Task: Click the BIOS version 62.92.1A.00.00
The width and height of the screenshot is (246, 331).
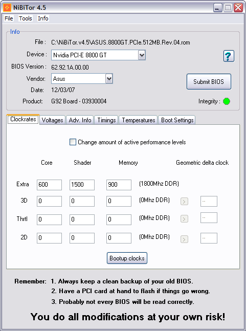Action: pyautogui.click(x=70, y=68)
